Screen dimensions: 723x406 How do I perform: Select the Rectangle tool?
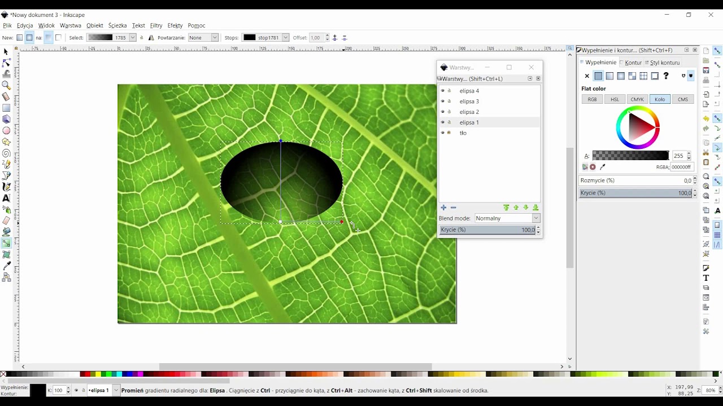coord(6,108)
